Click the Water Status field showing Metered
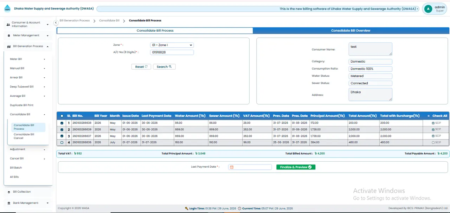Image resolution: width=450 pixels, height=213 pixels. click(x=371, y=76)
